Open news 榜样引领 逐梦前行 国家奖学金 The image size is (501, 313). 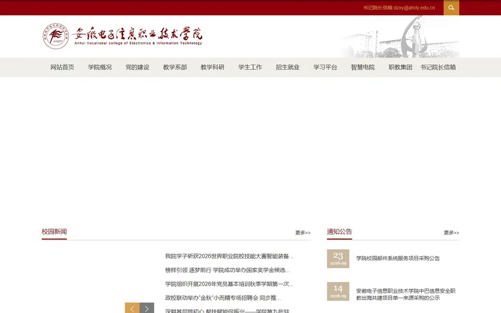pyautogui.click(x=228, y=270)
